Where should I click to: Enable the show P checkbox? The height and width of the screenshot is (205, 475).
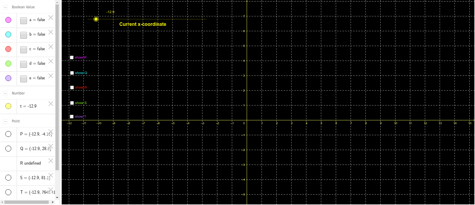tap(72, 57)
